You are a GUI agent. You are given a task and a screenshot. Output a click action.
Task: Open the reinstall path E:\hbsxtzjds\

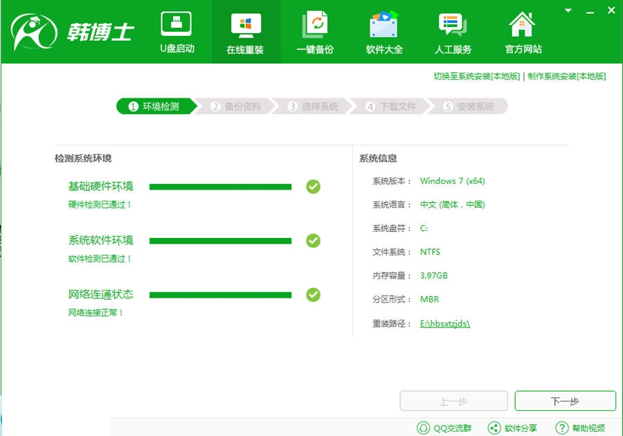pyautogui.click(x=444, y=323)
